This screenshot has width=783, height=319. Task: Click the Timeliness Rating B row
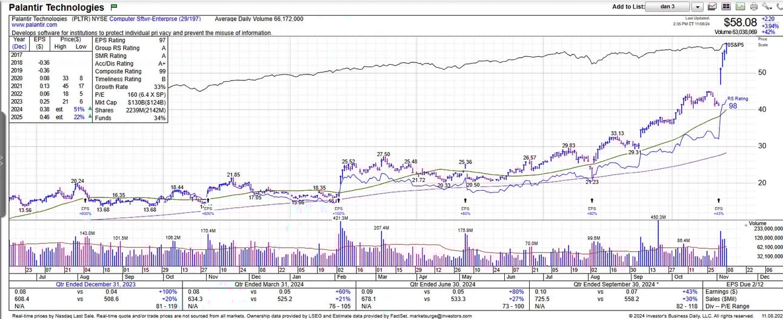coord(130,79)
